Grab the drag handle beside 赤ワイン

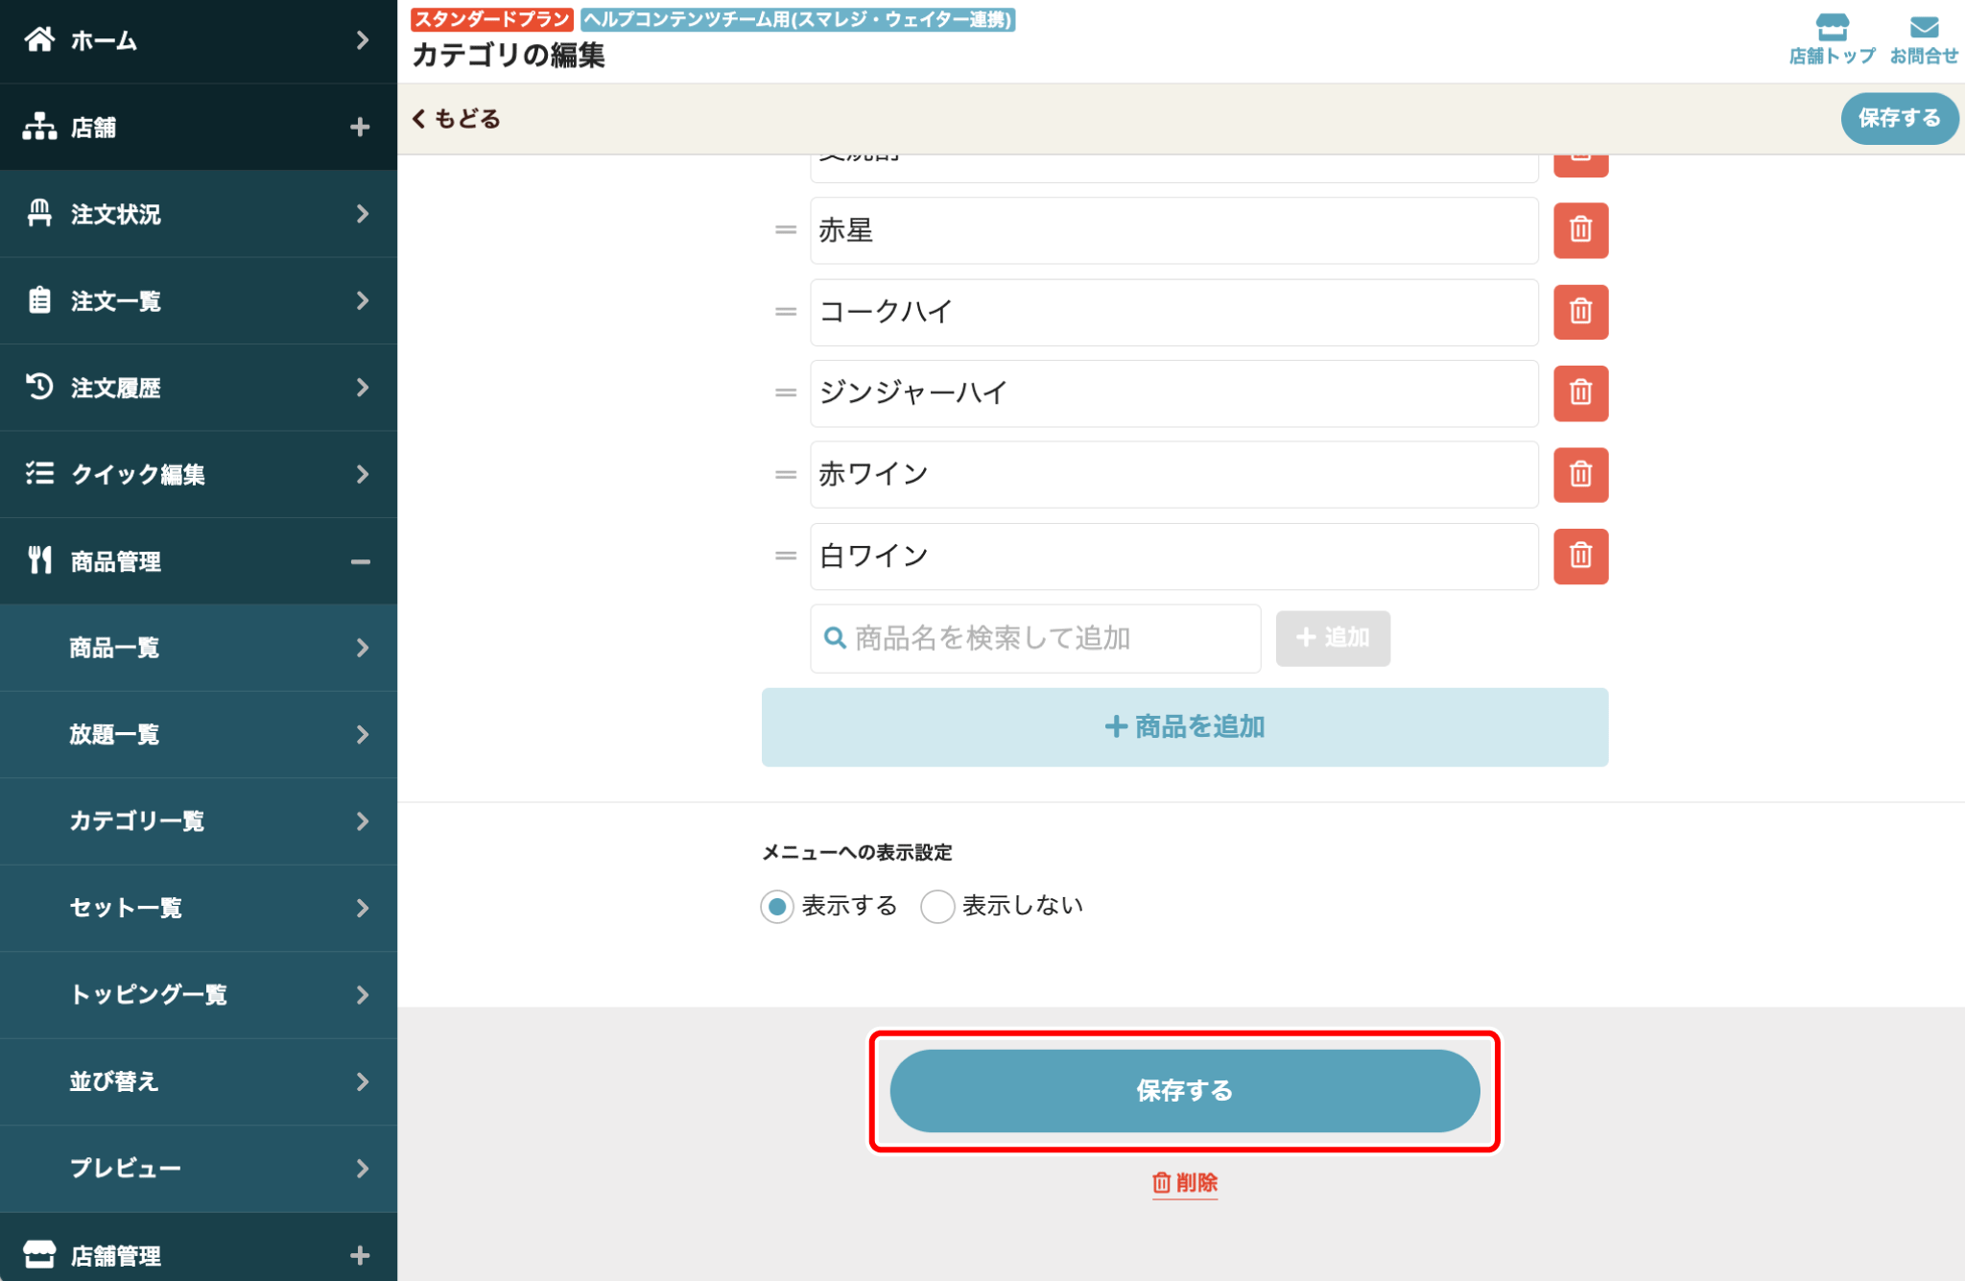(x=786, y=475)
